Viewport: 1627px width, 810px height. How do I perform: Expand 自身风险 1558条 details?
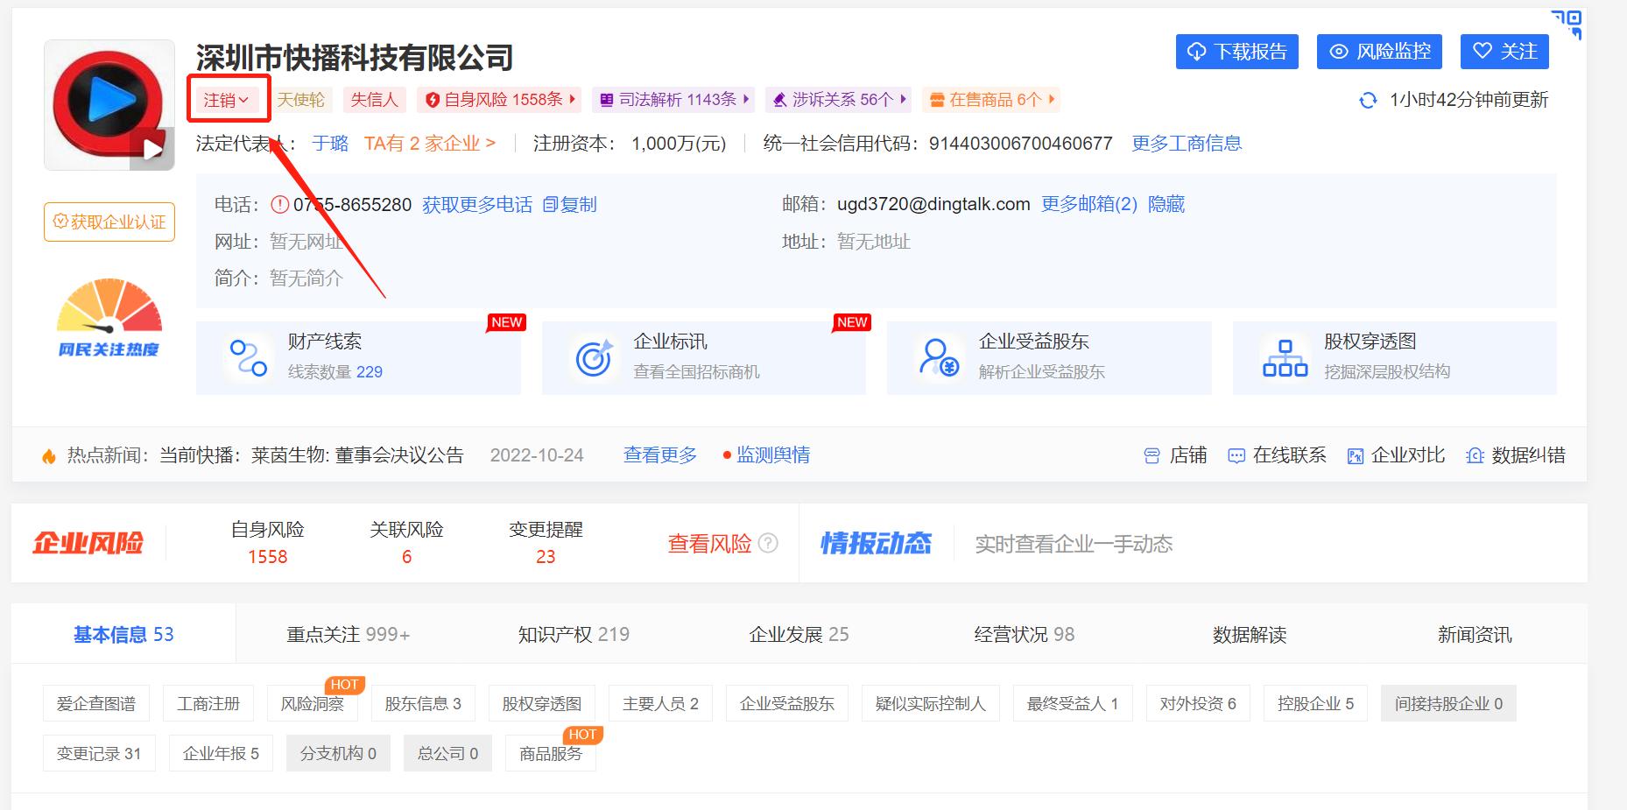click(x=499, y=99)
